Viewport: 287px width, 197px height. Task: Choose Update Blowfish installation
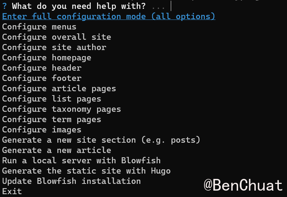pyautogui.click(x=71, y=181)
